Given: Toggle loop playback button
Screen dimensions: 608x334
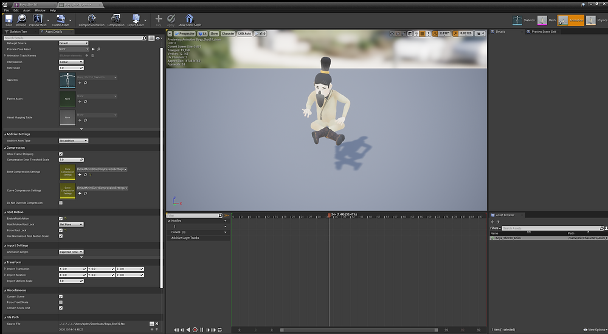Looking at the screenshot, I should [x=220, y=330].
